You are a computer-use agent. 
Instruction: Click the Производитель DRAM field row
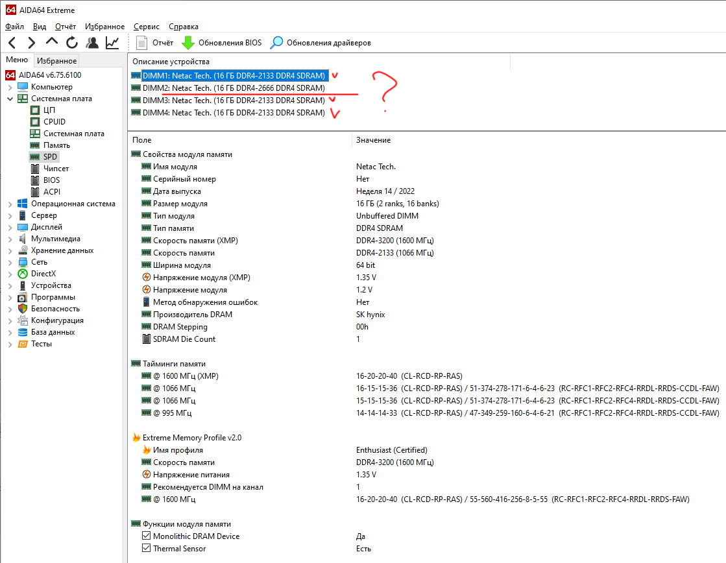(x=187, y=315)
